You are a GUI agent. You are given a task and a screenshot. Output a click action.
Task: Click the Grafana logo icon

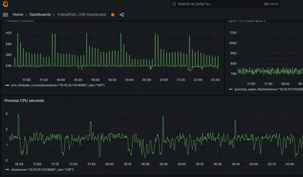(5, 4)
